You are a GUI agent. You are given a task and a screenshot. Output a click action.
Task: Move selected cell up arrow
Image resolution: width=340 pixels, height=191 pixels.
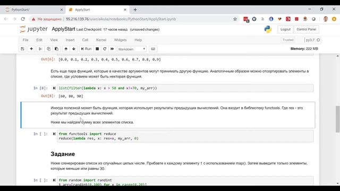pyautogui.click(x=66, y=49)
